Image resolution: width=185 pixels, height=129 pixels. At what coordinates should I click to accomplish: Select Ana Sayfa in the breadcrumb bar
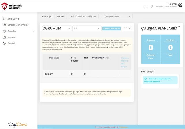click(47, 16)
